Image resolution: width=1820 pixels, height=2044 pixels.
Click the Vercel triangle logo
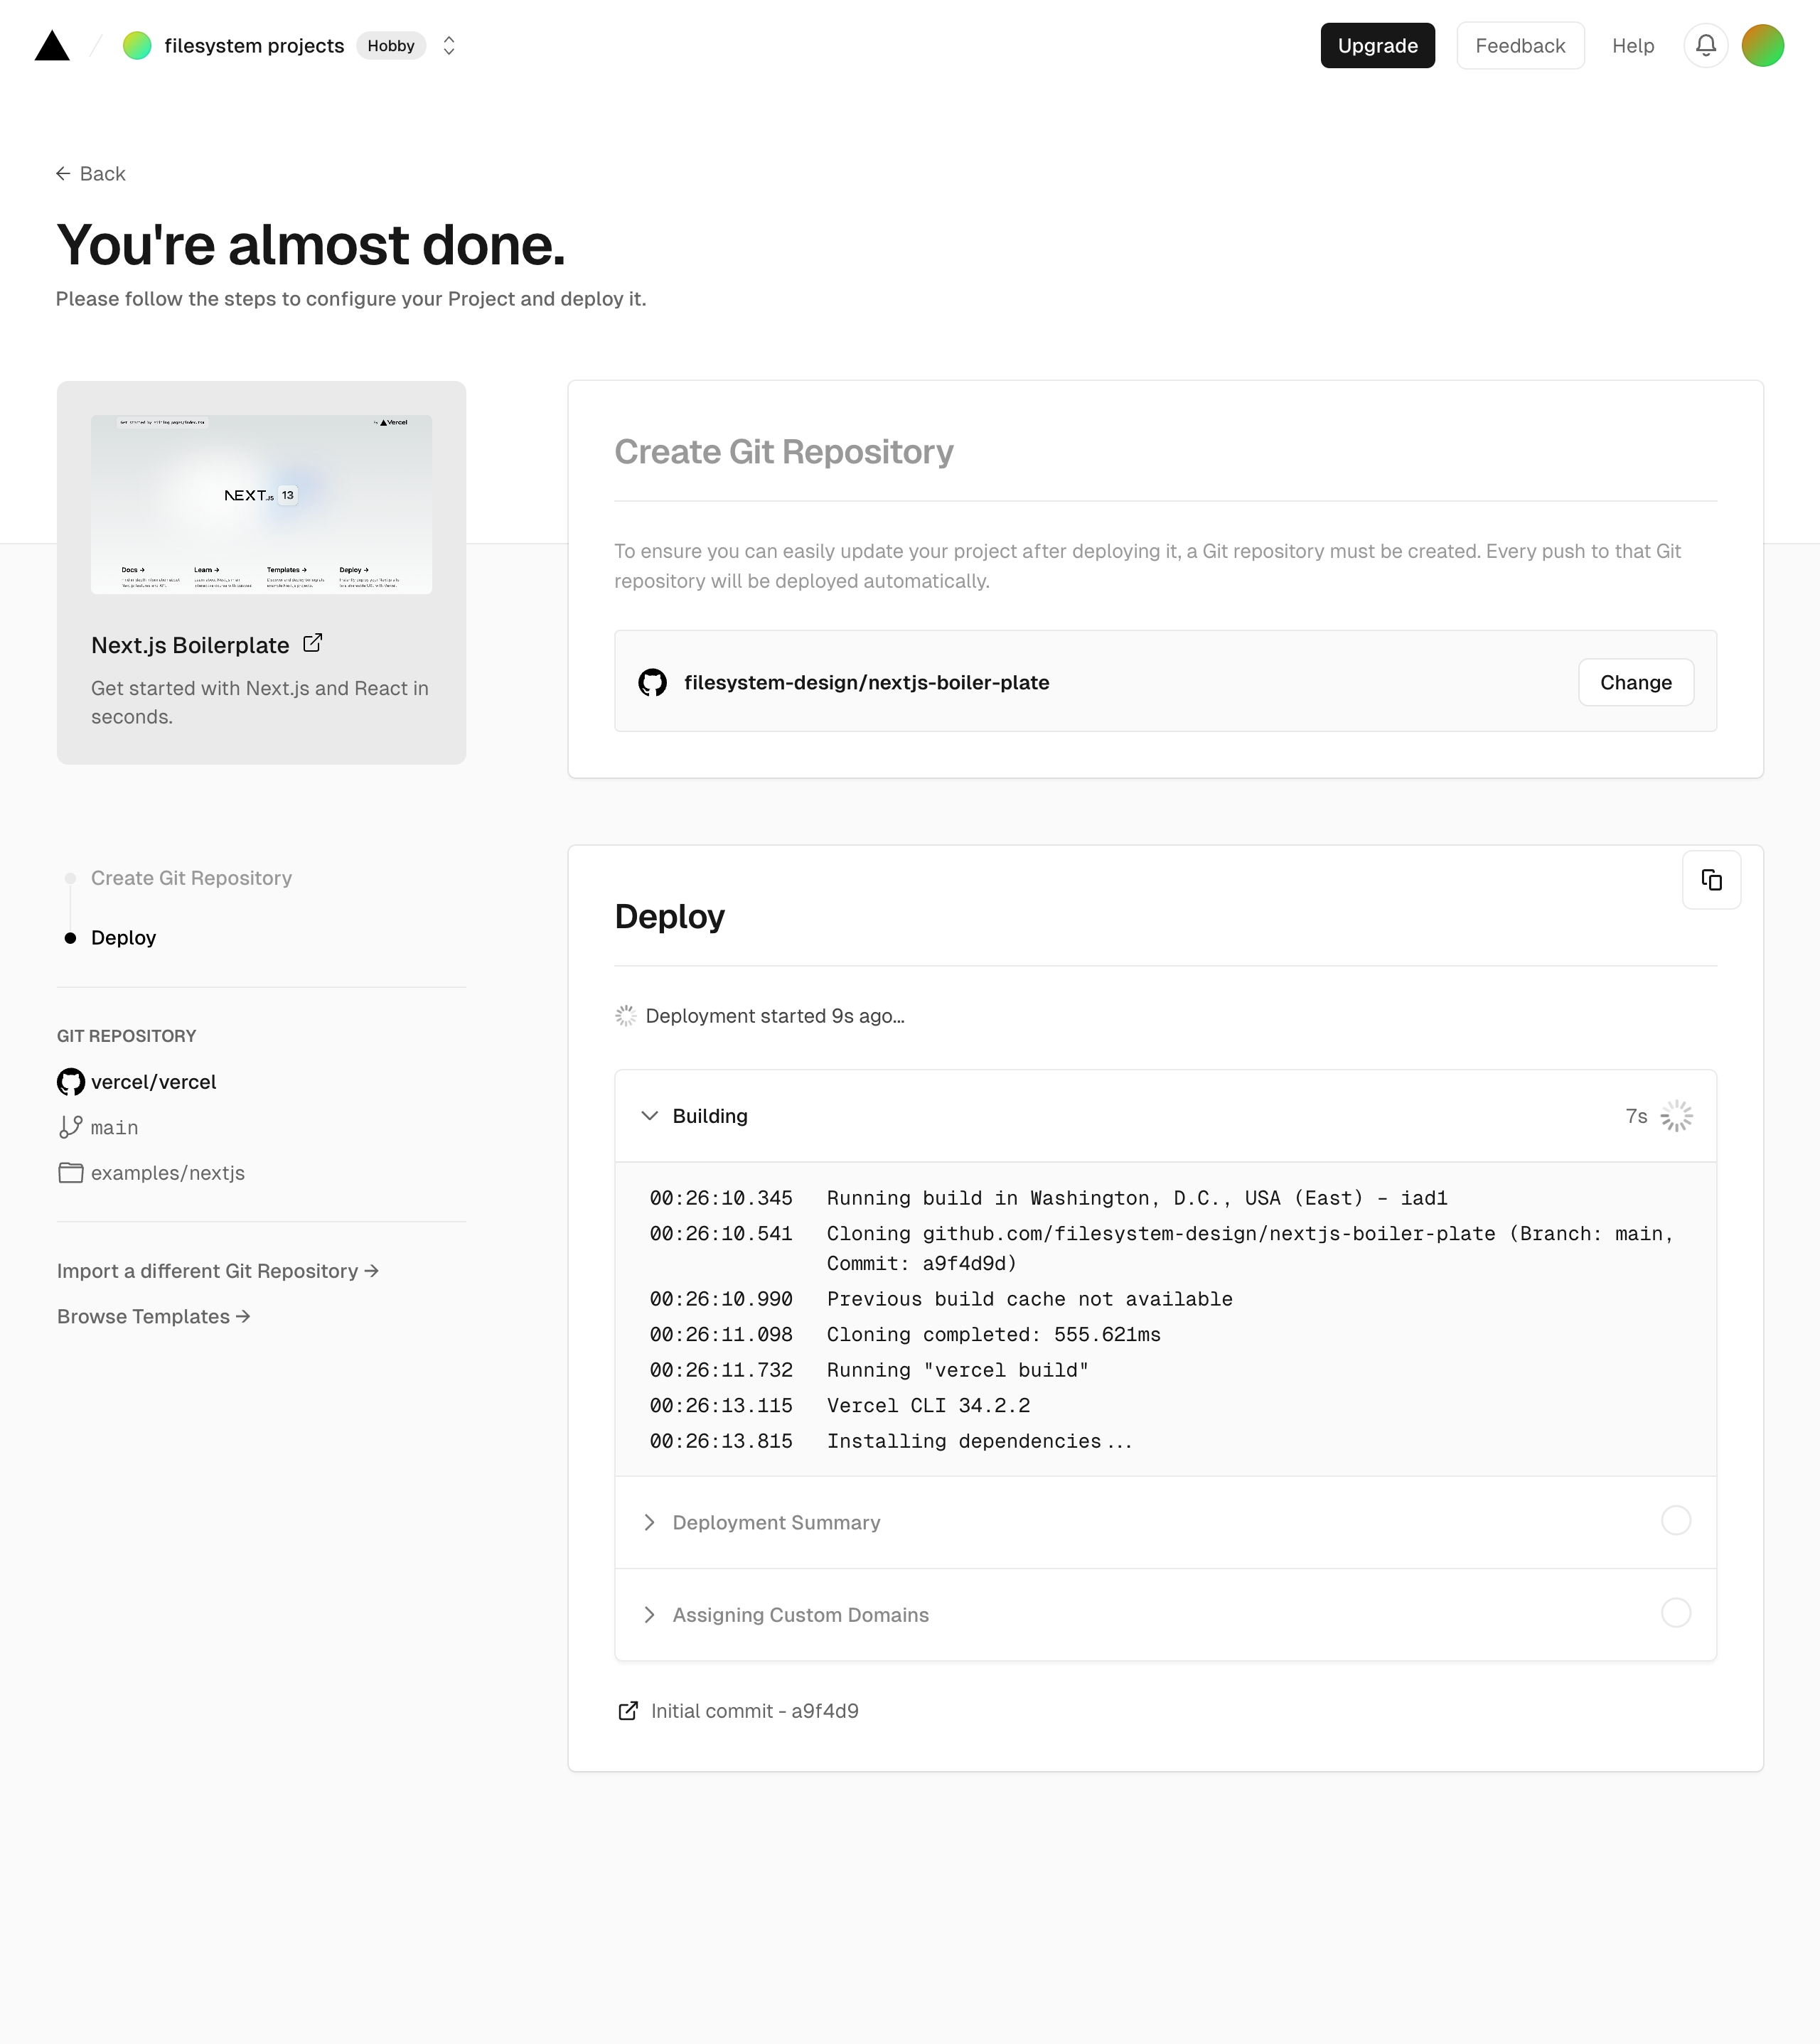click(x=52, y=46)
